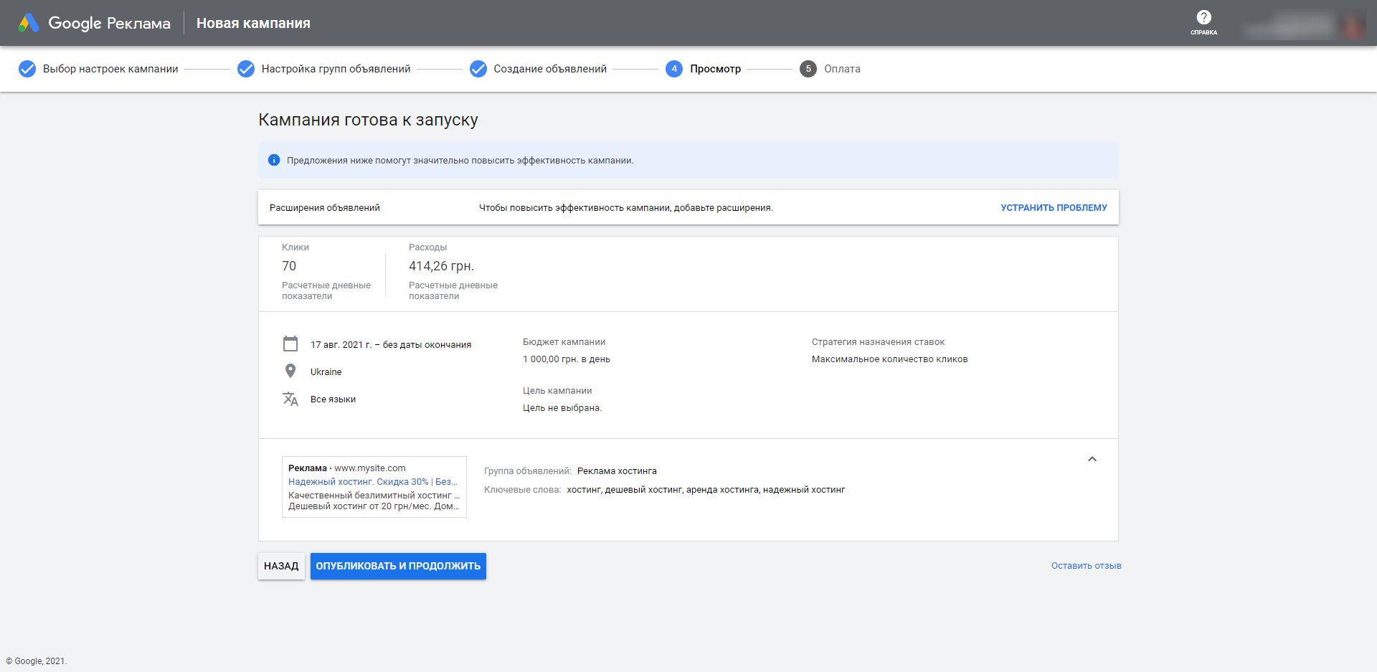Select the Оплата step label
Screen dimensions: 1377x672
click(x=842, y=69)
